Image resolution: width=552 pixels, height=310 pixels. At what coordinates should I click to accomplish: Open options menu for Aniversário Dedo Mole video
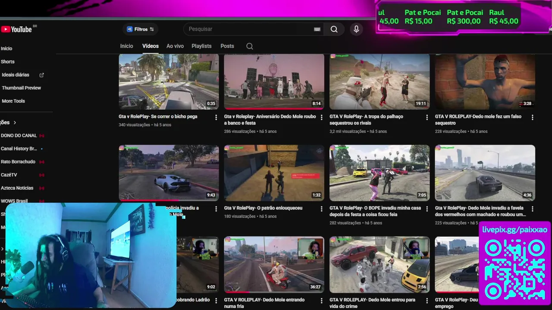[321, 118]
